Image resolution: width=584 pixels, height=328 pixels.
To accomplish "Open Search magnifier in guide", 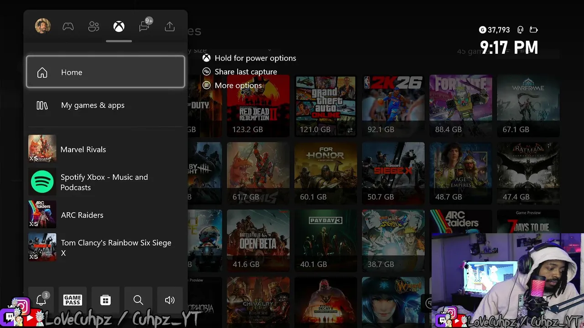I will [138, 300].
